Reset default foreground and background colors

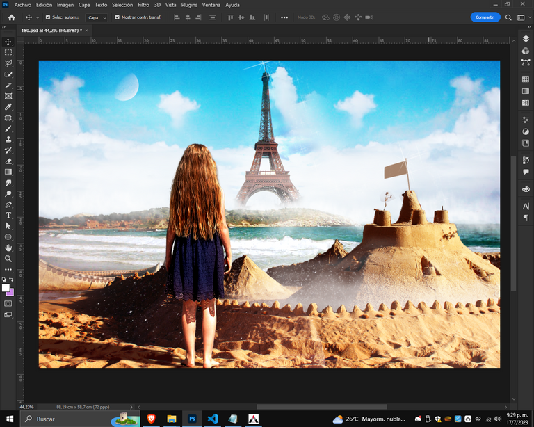4,279
